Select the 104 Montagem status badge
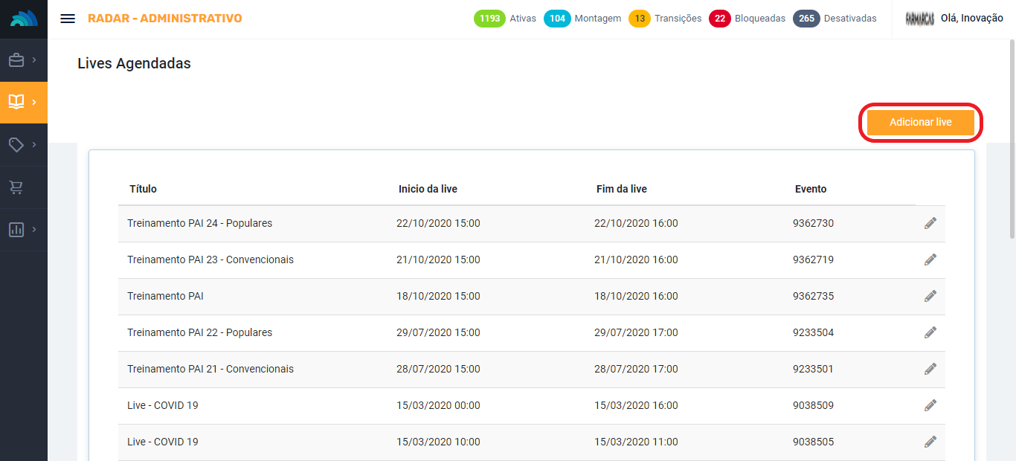1016x461 pixels. (558, 19)
